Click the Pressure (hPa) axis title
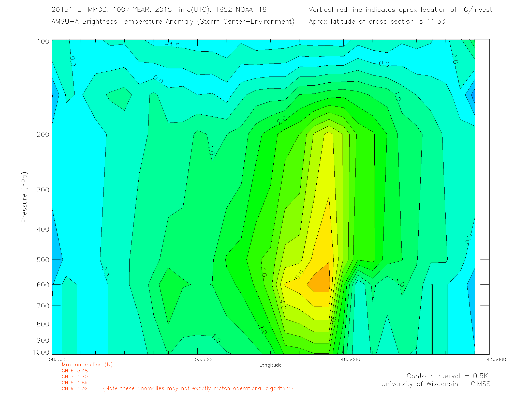Screen dimensions: 515x394 click(24, 197)
